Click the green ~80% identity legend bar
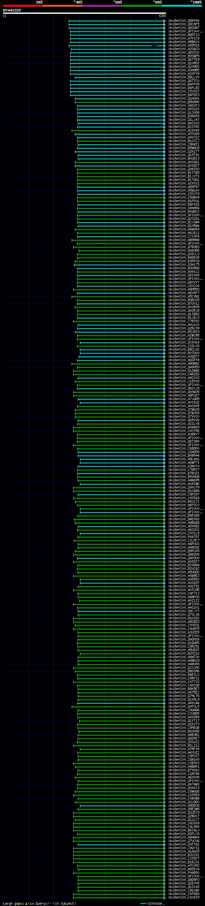The height and width of the screenshot is (906, 205). point(142,6)
